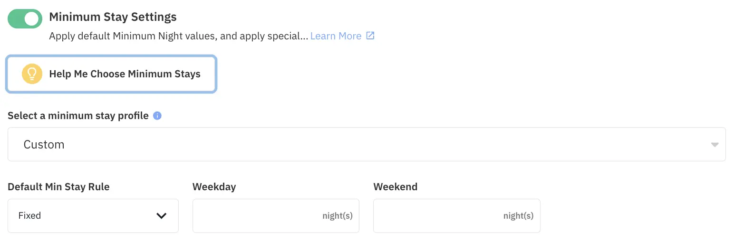Click the Select a minimum stay profile label
Viewport: 734px width, 241px height.
pos(78,116)
